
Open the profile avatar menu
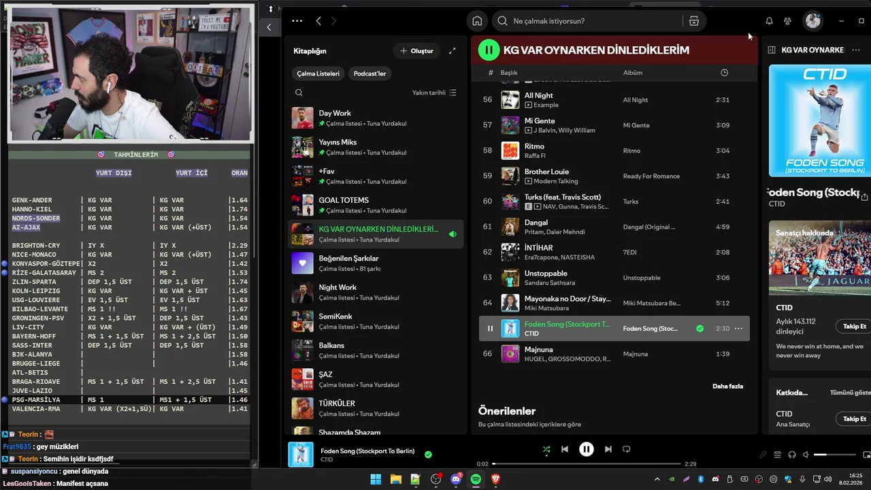pyautogui.click(x=813, y=21)
